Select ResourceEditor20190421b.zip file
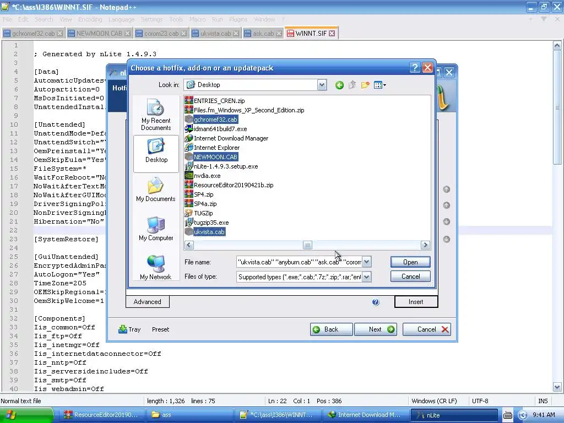564x423 pixels. pos(229,185)
